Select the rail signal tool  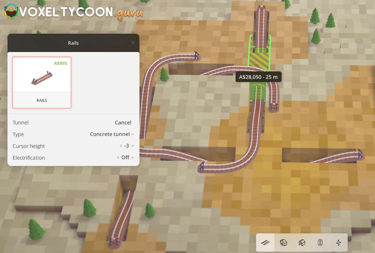point(320,242)
